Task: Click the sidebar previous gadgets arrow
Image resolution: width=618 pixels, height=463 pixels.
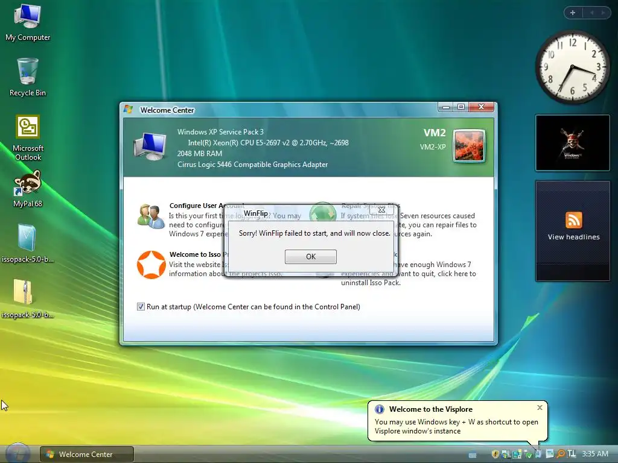Action: (591, 13)
